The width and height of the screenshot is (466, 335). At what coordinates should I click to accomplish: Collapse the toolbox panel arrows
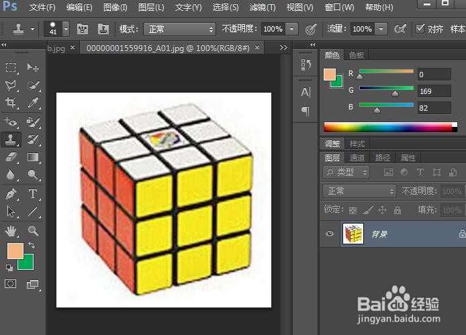pos(4,45)
